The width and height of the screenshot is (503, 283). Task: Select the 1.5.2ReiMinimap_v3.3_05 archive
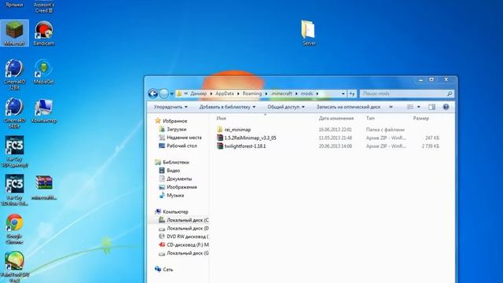(250, 138)
